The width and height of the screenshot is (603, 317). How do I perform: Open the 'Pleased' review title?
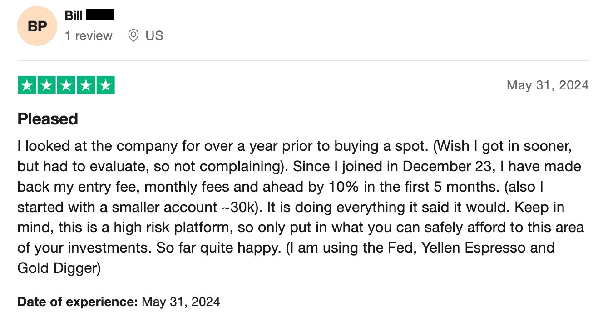[x=48, y=119]
